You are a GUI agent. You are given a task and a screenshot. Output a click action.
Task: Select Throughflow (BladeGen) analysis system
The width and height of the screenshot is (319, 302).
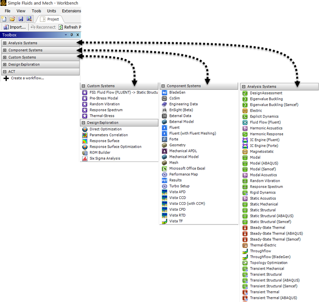[270, 257]
